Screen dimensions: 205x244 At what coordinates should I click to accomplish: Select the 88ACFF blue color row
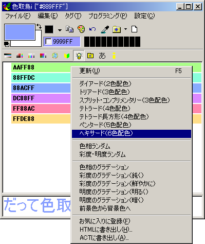click(x=41, y=88)
